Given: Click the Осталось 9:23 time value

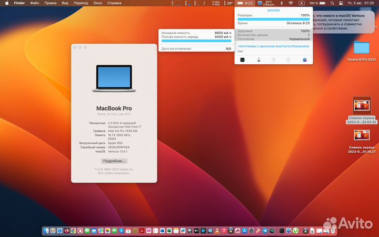Looking at the screenshot, I should [x=298, y=23].
